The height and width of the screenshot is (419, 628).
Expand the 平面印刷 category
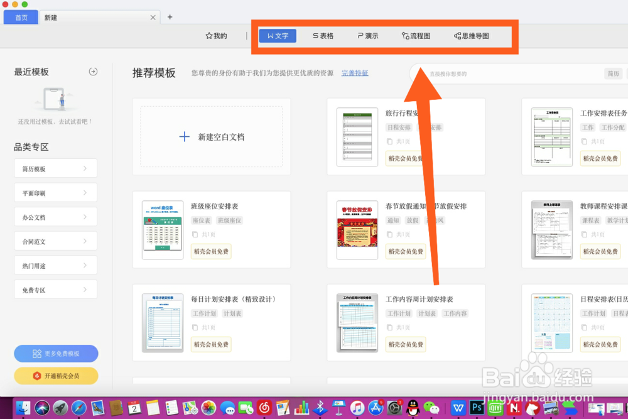(x=56, y=193)
